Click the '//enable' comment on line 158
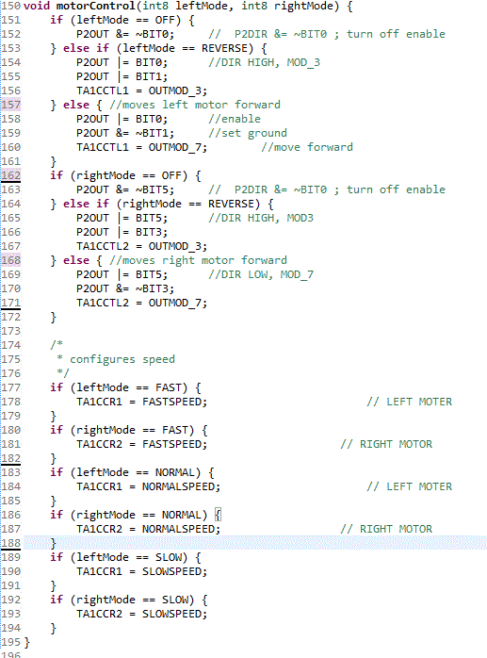Screen dimensions: 487x658 [235, 119]
